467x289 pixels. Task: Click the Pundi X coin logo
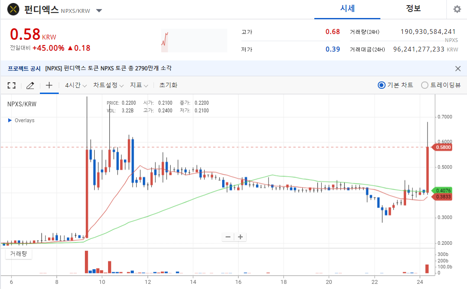coord(13,9)
